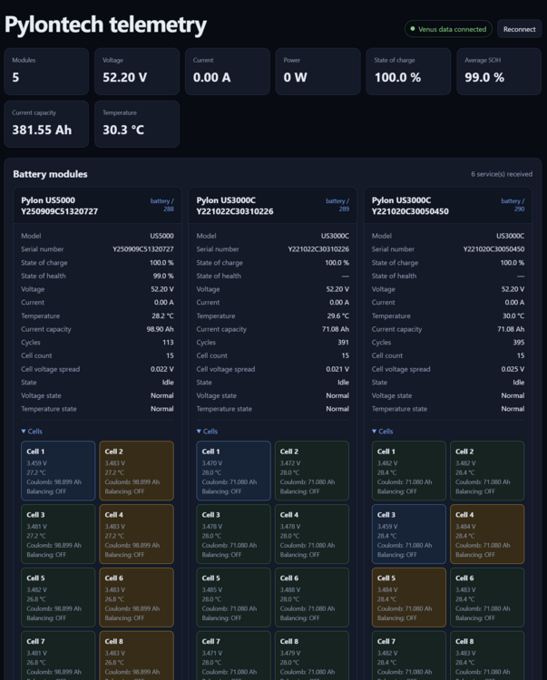Select Cell 4 tile in module Y221020C30050450
This screenshot has width=547, height=680.
487,534
